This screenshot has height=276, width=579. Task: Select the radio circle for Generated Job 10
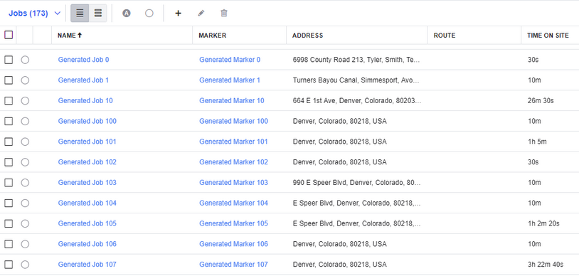(x=25, y=101)
